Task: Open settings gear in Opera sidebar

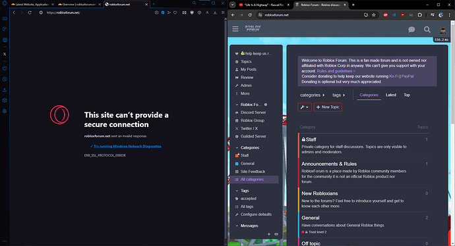Action: tap(5, 111)
